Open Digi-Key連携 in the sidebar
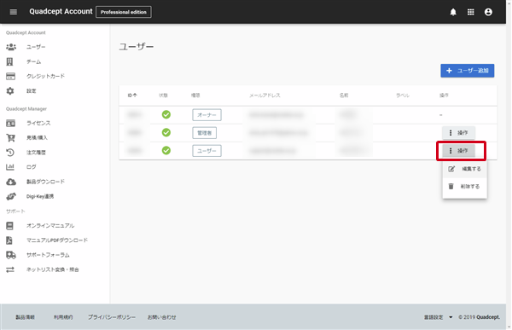This screenshot has width=512, height=330. pos(40,196)
